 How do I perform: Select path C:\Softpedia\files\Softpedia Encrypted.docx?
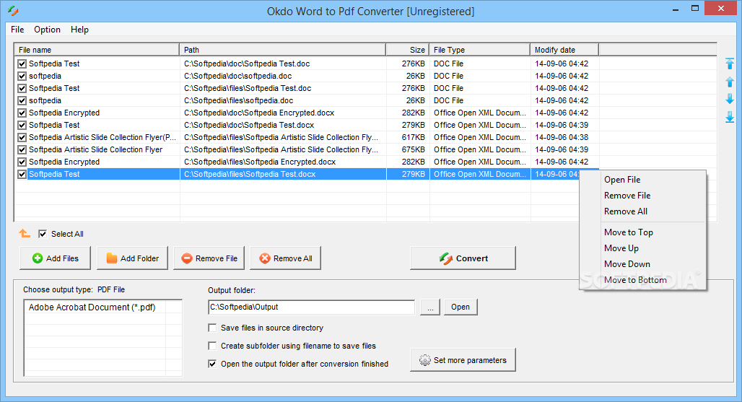260,162
